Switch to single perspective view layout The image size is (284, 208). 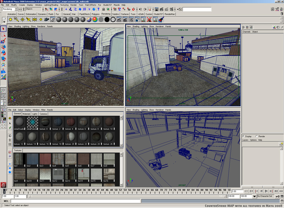click(x=3, y=90)
